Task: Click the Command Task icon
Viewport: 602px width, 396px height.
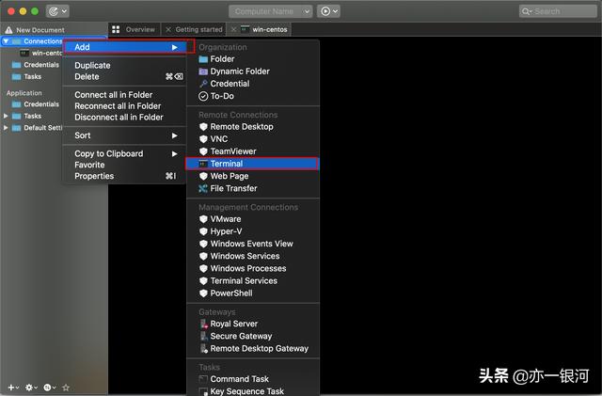Action: [x=203, y=379]
